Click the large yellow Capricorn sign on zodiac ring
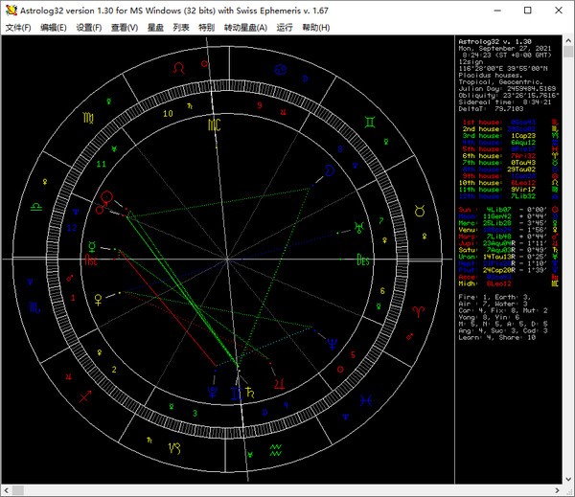This screenshot has width=575, height=497. click(x=174, y=448)
